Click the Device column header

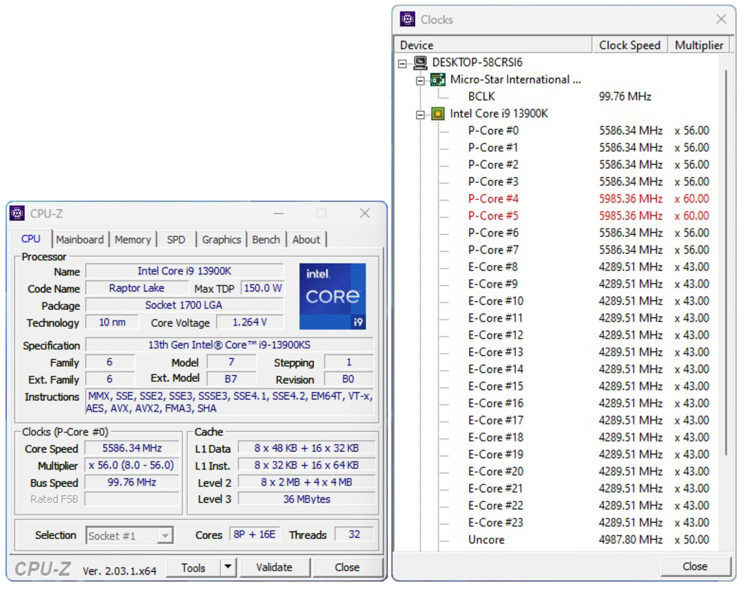(x=493, y=45)
